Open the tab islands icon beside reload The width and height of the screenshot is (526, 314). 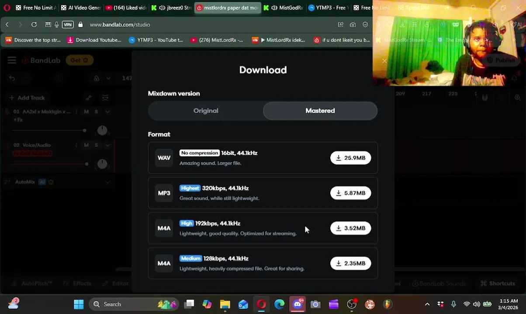(x=48, y=25)
